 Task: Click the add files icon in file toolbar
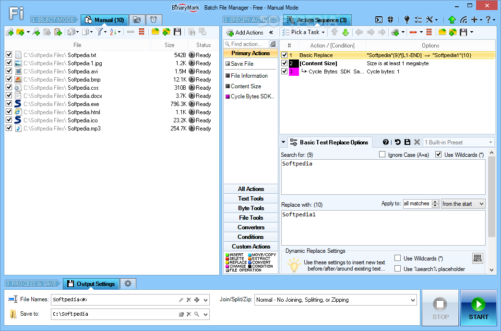(10, 32)
